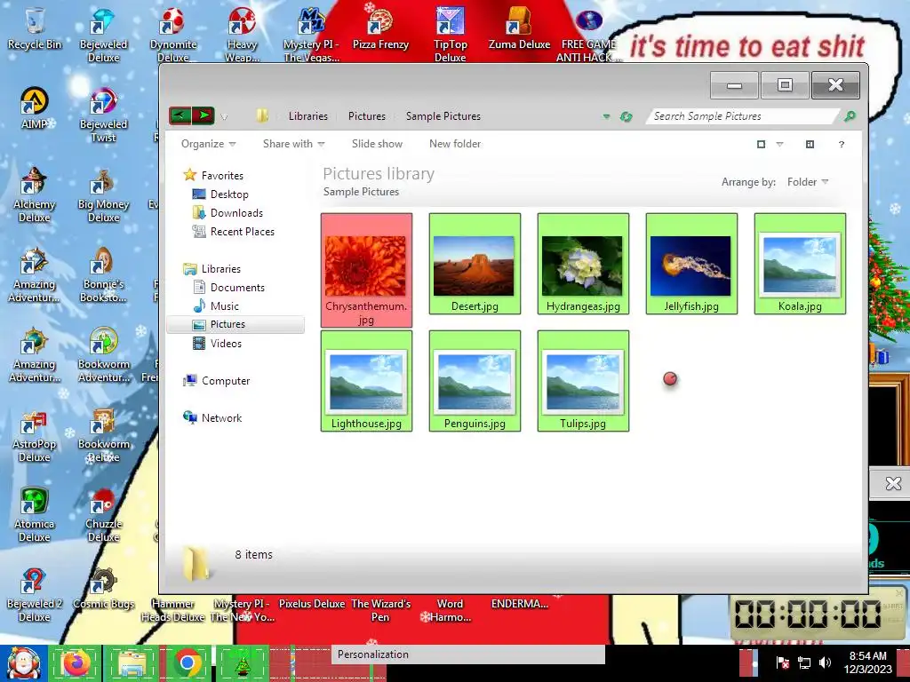This screenshot has height=682, width=910.
Task: Open the Arrange by Folder dropdown
Action: click(x=808, y=182)
